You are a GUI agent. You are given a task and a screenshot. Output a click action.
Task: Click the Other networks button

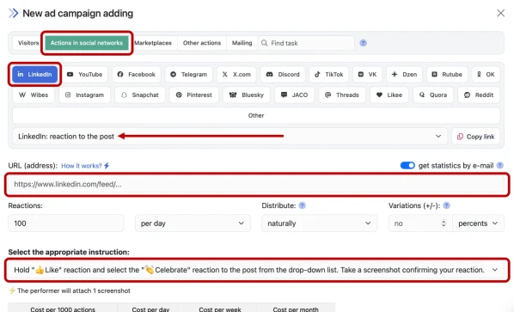coord(256,115)
